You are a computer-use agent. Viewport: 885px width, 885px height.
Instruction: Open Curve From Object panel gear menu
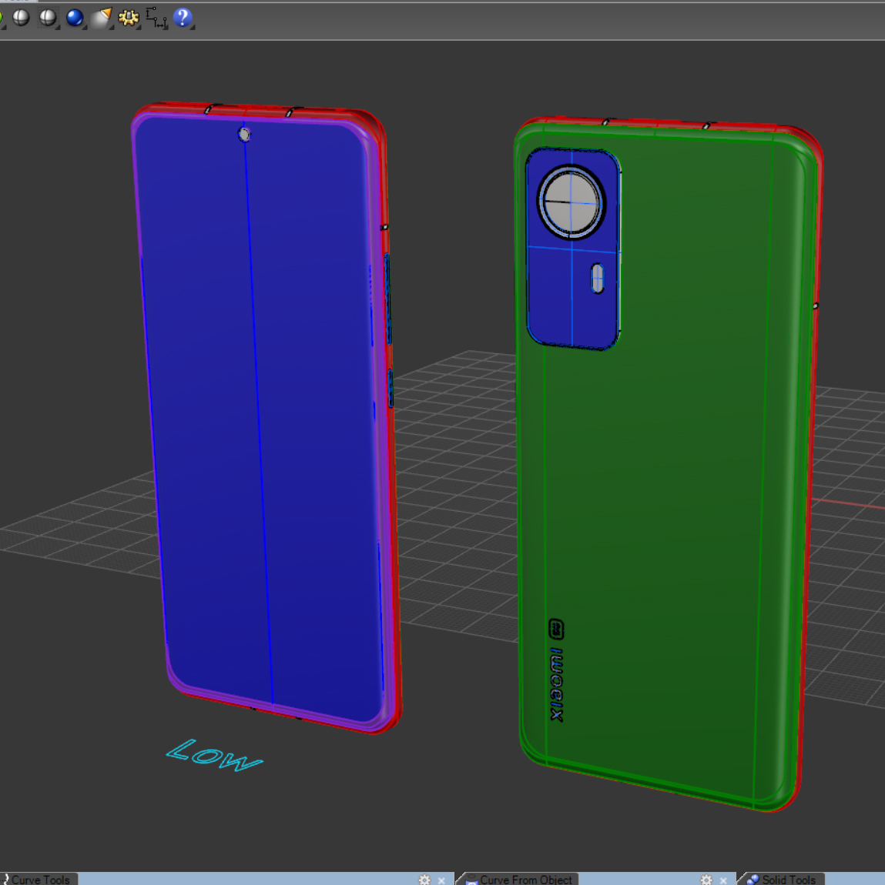[706, 880]
